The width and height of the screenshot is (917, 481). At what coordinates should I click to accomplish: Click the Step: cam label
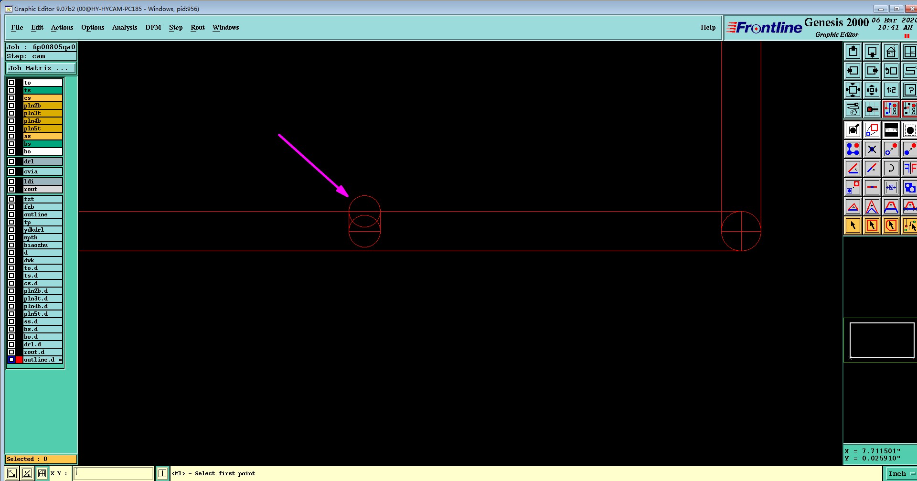[x=41, y=56]
